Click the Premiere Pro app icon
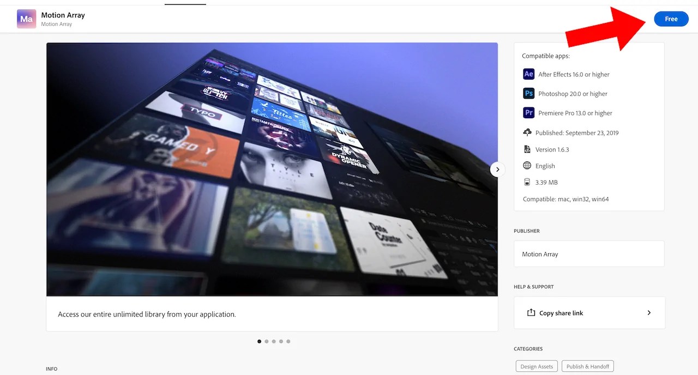The width and height of the screenshot is (698, 375). click(528, 113)
